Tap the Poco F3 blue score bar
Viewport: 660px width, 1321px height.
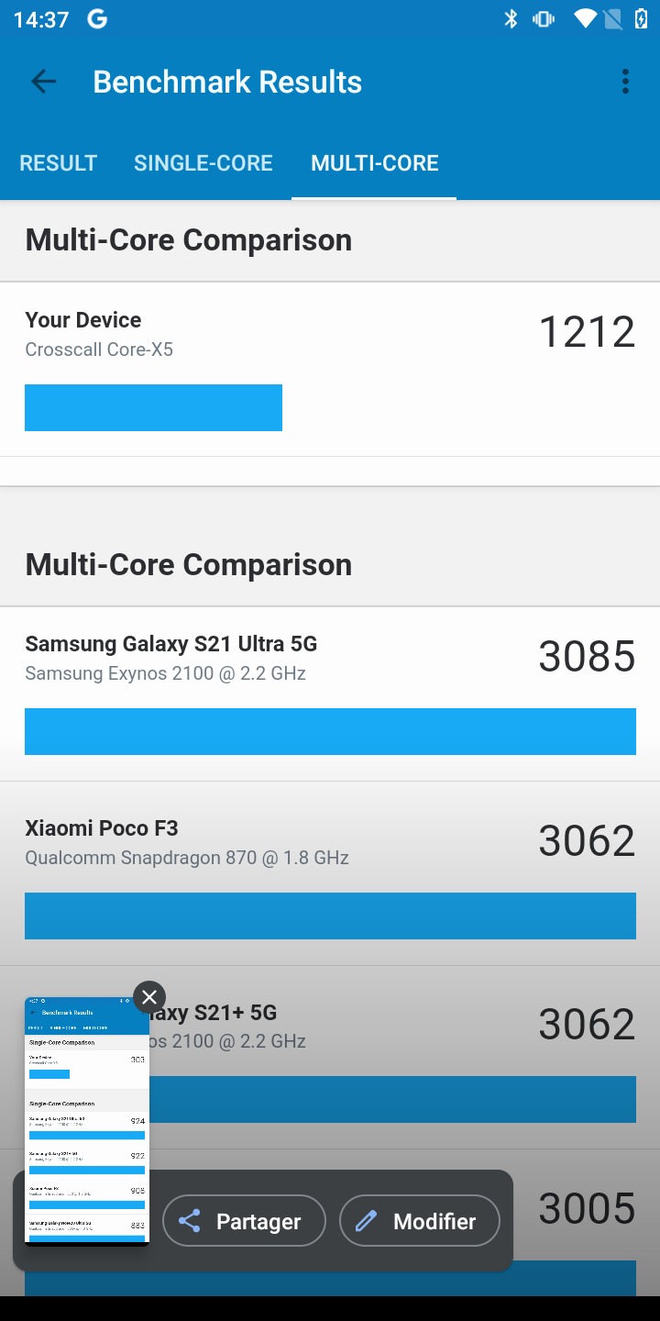330,916
